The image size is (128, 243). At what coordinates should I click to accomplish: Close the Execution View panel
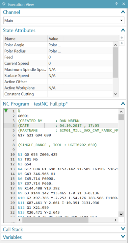tap(123, 4)
